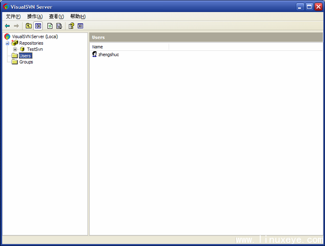Select the Groups folder in tree
The width and height of the screenshot is (325, 246).
[x=26, y=62]
